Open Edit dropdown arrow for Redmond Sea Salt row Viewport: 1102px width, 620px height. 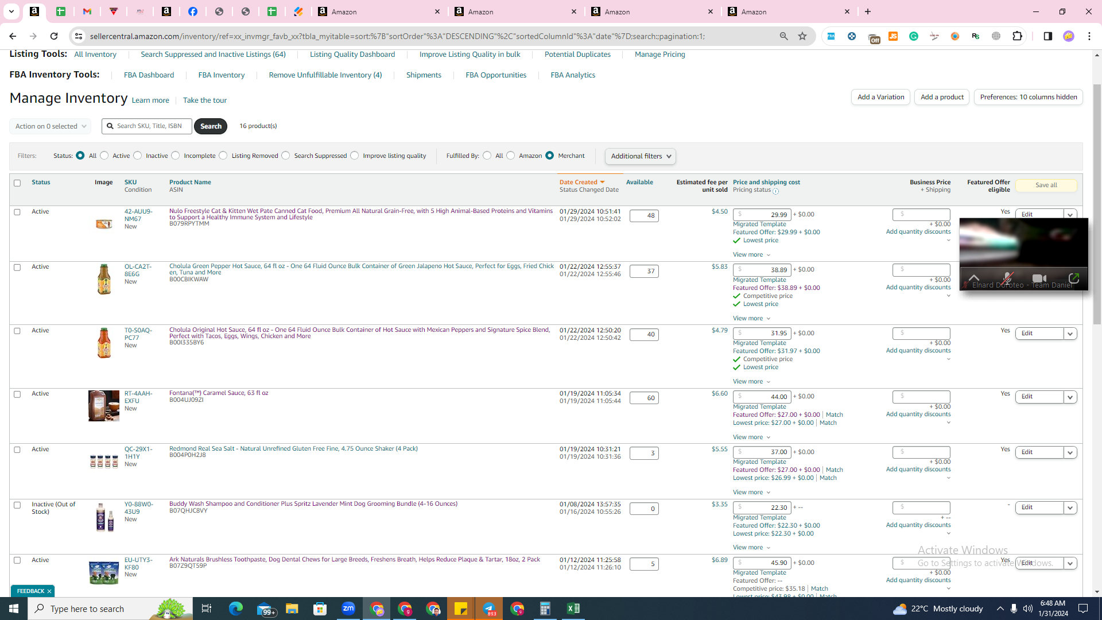[1070, 452]
